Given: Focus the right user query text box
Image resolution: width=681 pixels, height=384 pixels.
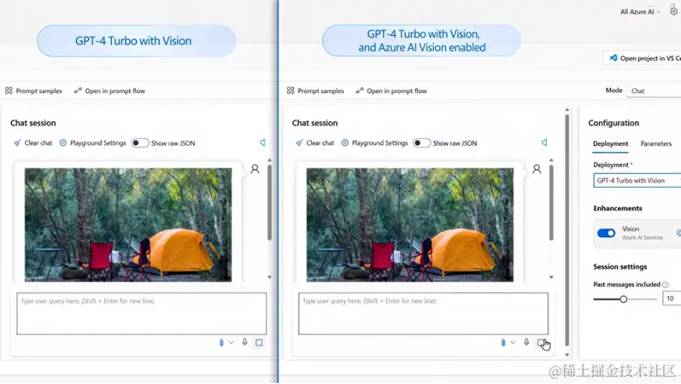Looking at the screenshot, I should pos(423,313).
